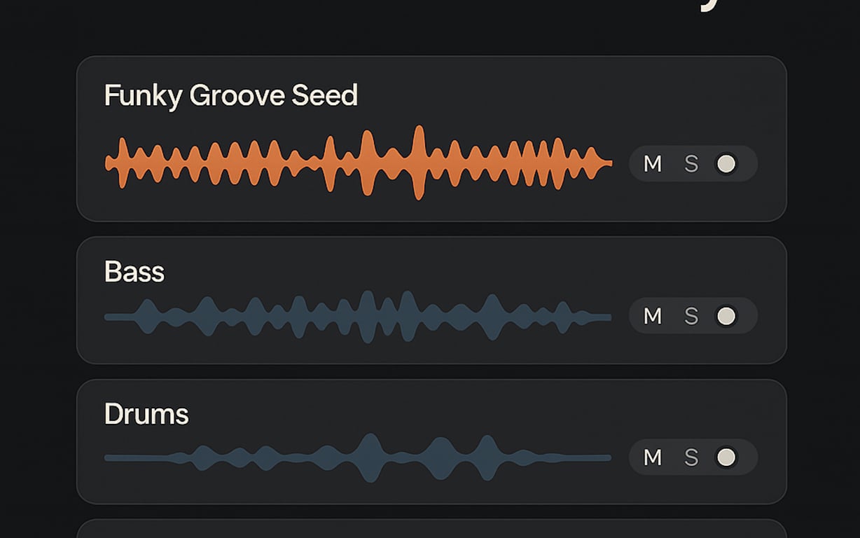Image resolution: width=860 pixels, height=538 pixels.
Task: Solo the Funky Groove Seed track
Action: click(x=692, y=163)
